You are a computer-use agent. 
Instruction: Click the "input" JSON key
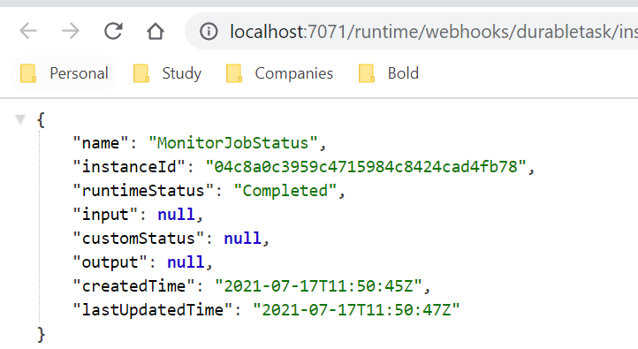point(105,215)
